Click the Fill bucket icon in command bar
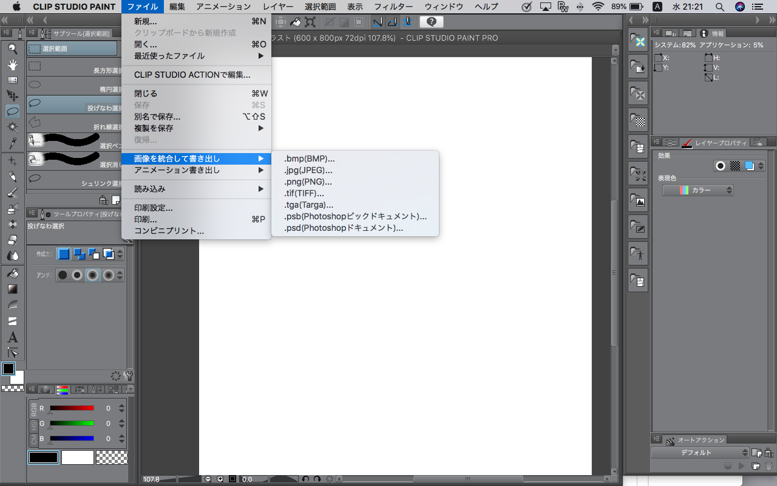The image size is (777, 486). pyautogui.click(x=296, y=22)
